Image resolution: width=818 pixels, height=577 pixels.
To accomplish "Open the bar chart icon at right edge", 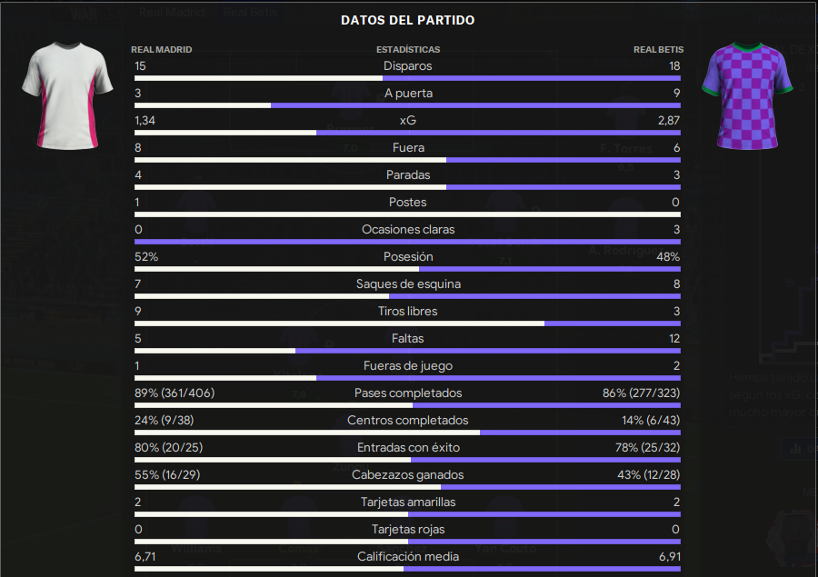I will click(795, 449).
